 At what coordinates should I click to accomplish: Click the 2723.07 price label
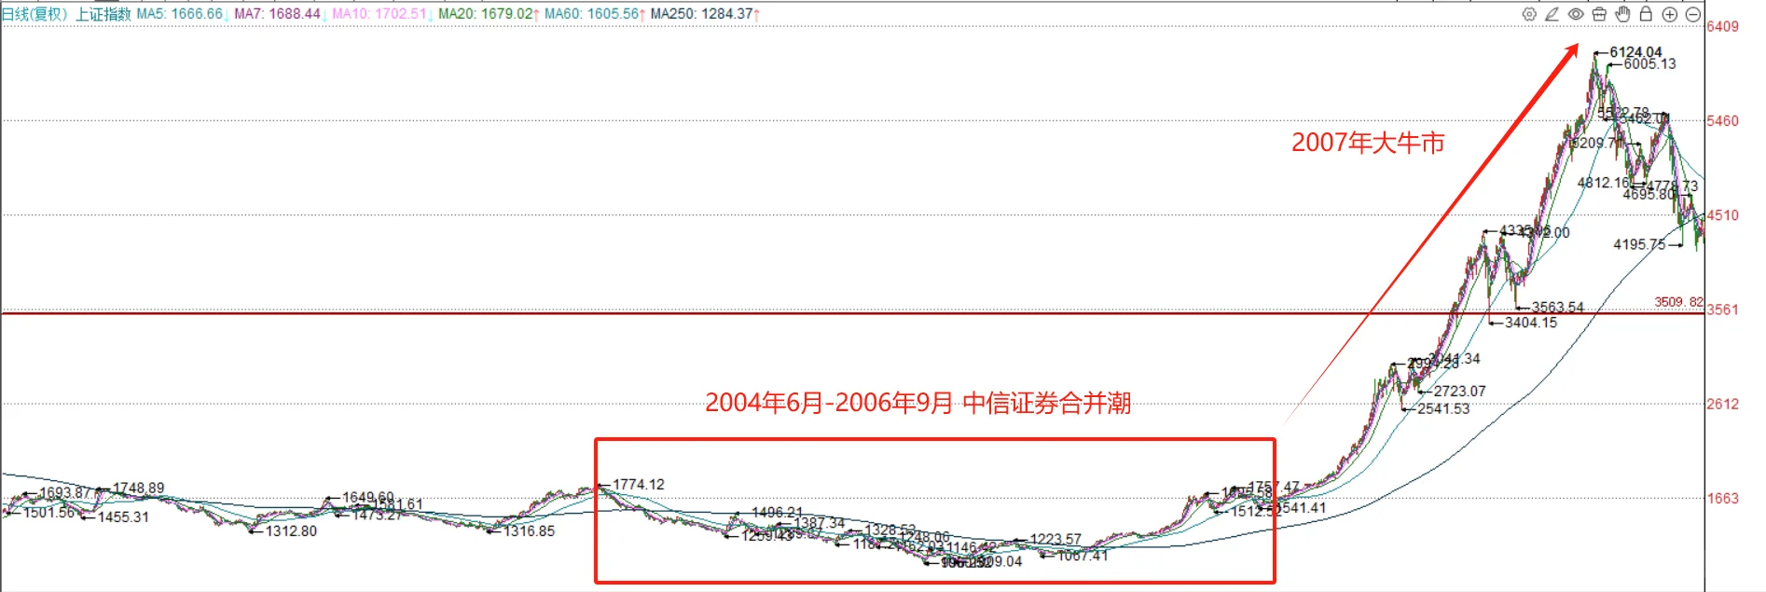(x=1459, y=392)
